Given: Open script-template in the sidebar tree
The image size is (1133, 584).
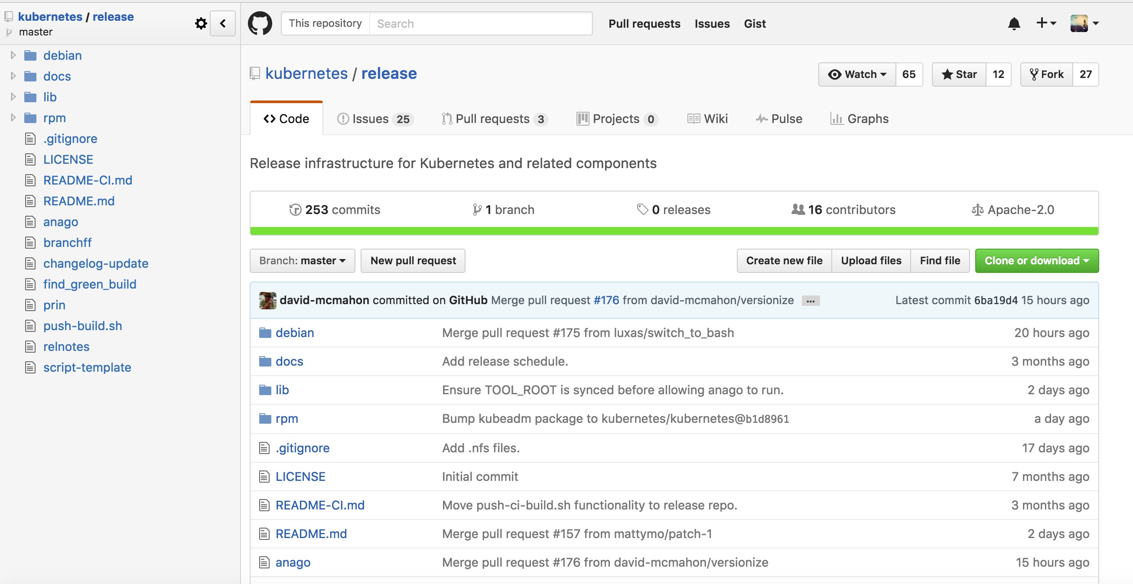Looking at the screenshot, I should (x=87, y=367).
